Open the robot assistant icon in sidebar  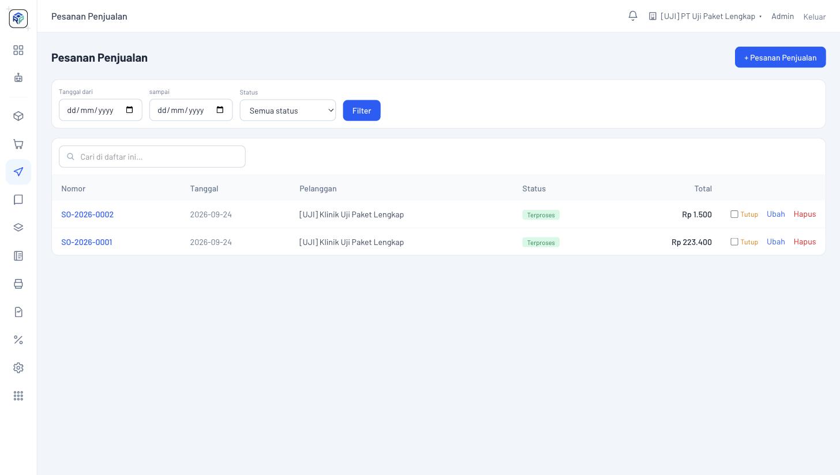(x=18, y=77)
